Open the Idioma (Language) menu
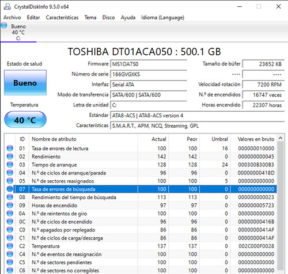This screenshot has width=288, height=274. pyautogui.click(x=162, y=17)
